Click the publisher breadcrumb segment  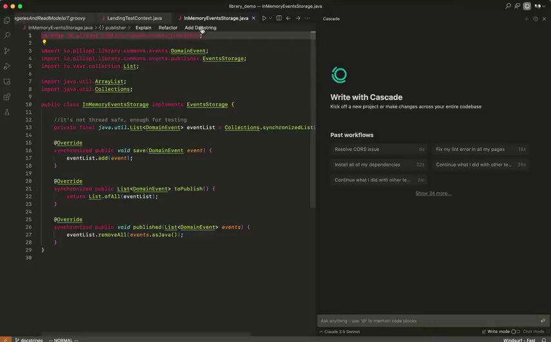pos(112,27)
